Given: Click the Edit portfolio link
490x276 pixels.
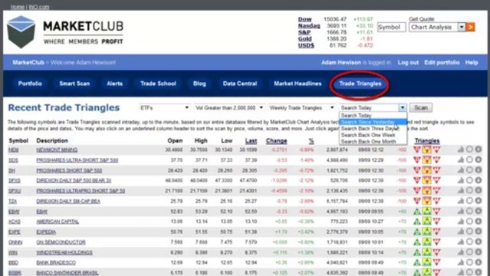Looking at the screenshot, I should pos(442,63).
